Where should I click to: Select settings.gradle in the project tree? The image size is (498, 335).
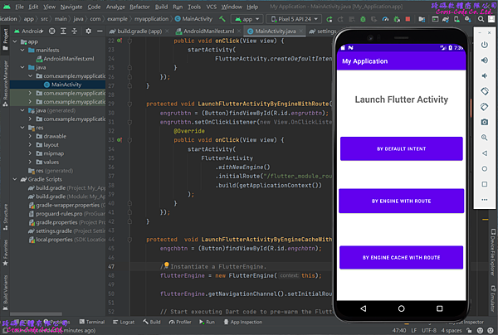coord(52,230)
